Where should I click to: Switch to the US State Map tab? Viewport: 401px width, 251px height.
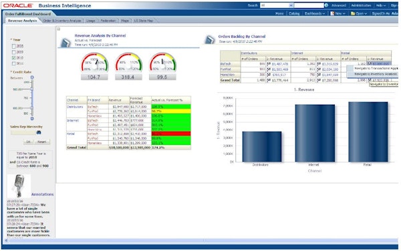144,21
